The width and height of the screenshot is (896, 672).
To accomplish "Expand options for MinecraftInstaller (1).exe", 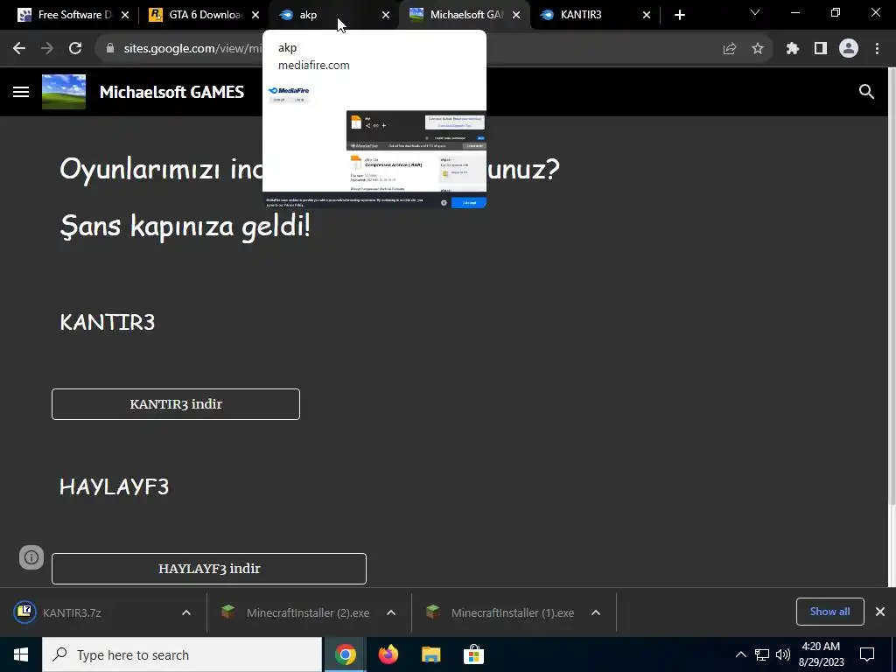I will pyautogui.click(x=595, y=612).
